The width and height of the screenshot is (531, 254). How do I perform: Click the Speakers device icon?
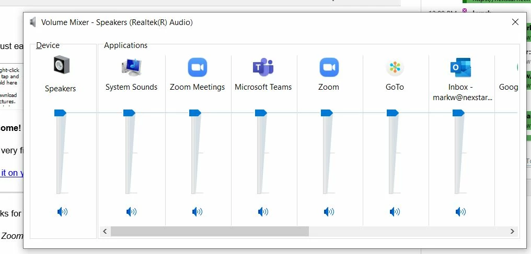(62, 65)
